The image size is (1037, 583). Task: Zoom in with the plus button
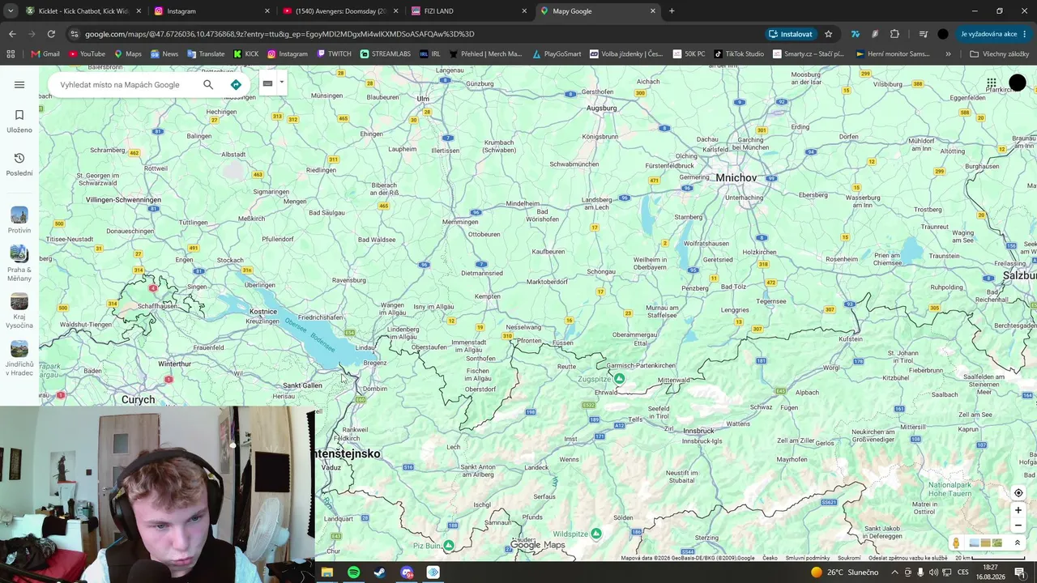click(1018, 510)
